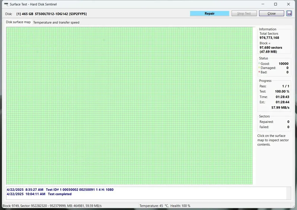Click the Block and Sector status bar text
This screenshot has height=210, width=297.
[52, 206]
